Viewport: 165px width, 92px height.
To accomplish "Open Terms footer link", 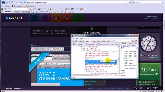I will [113, 88].
